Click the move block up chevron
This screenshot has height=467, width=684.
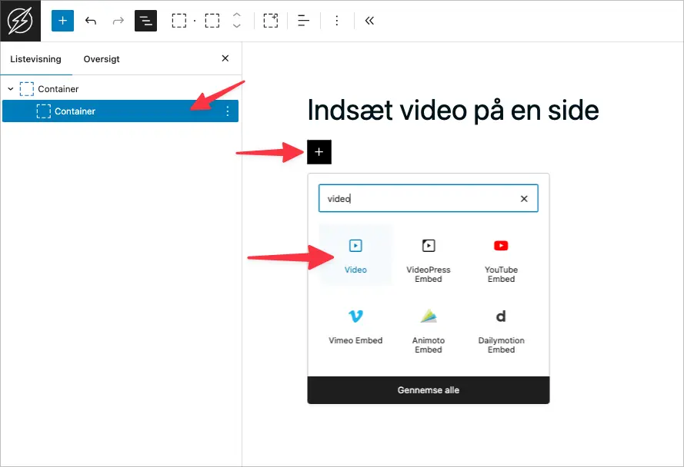[237, 15]
